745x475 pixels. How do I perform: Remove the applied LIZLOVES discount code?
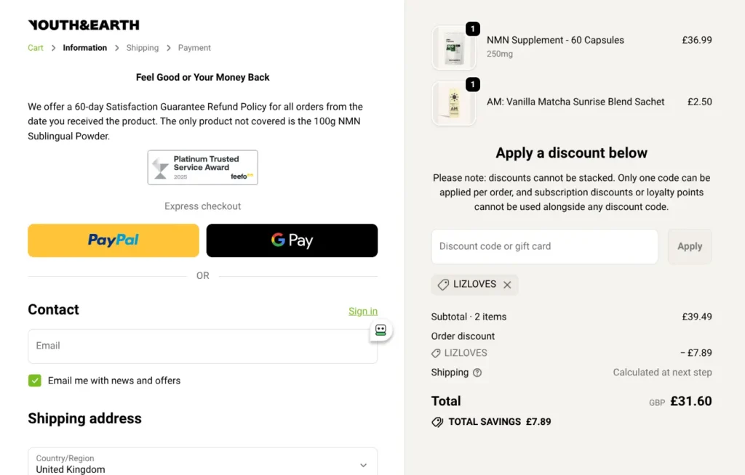tap(507, 285)
